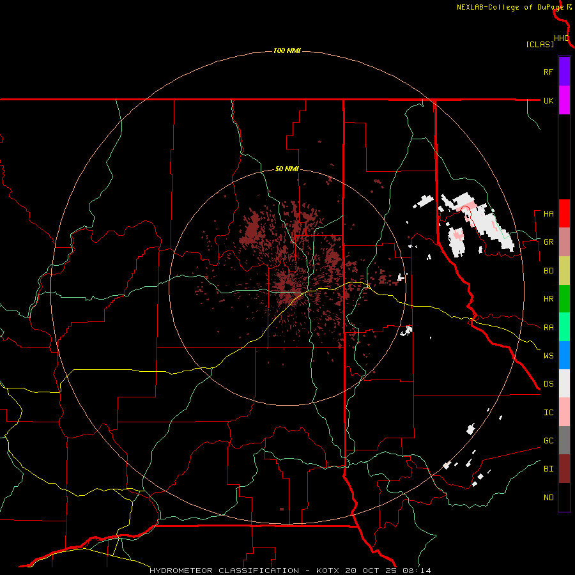Click the RA legend label
Viewport: 575px width, 575px height.
point(548,328)
